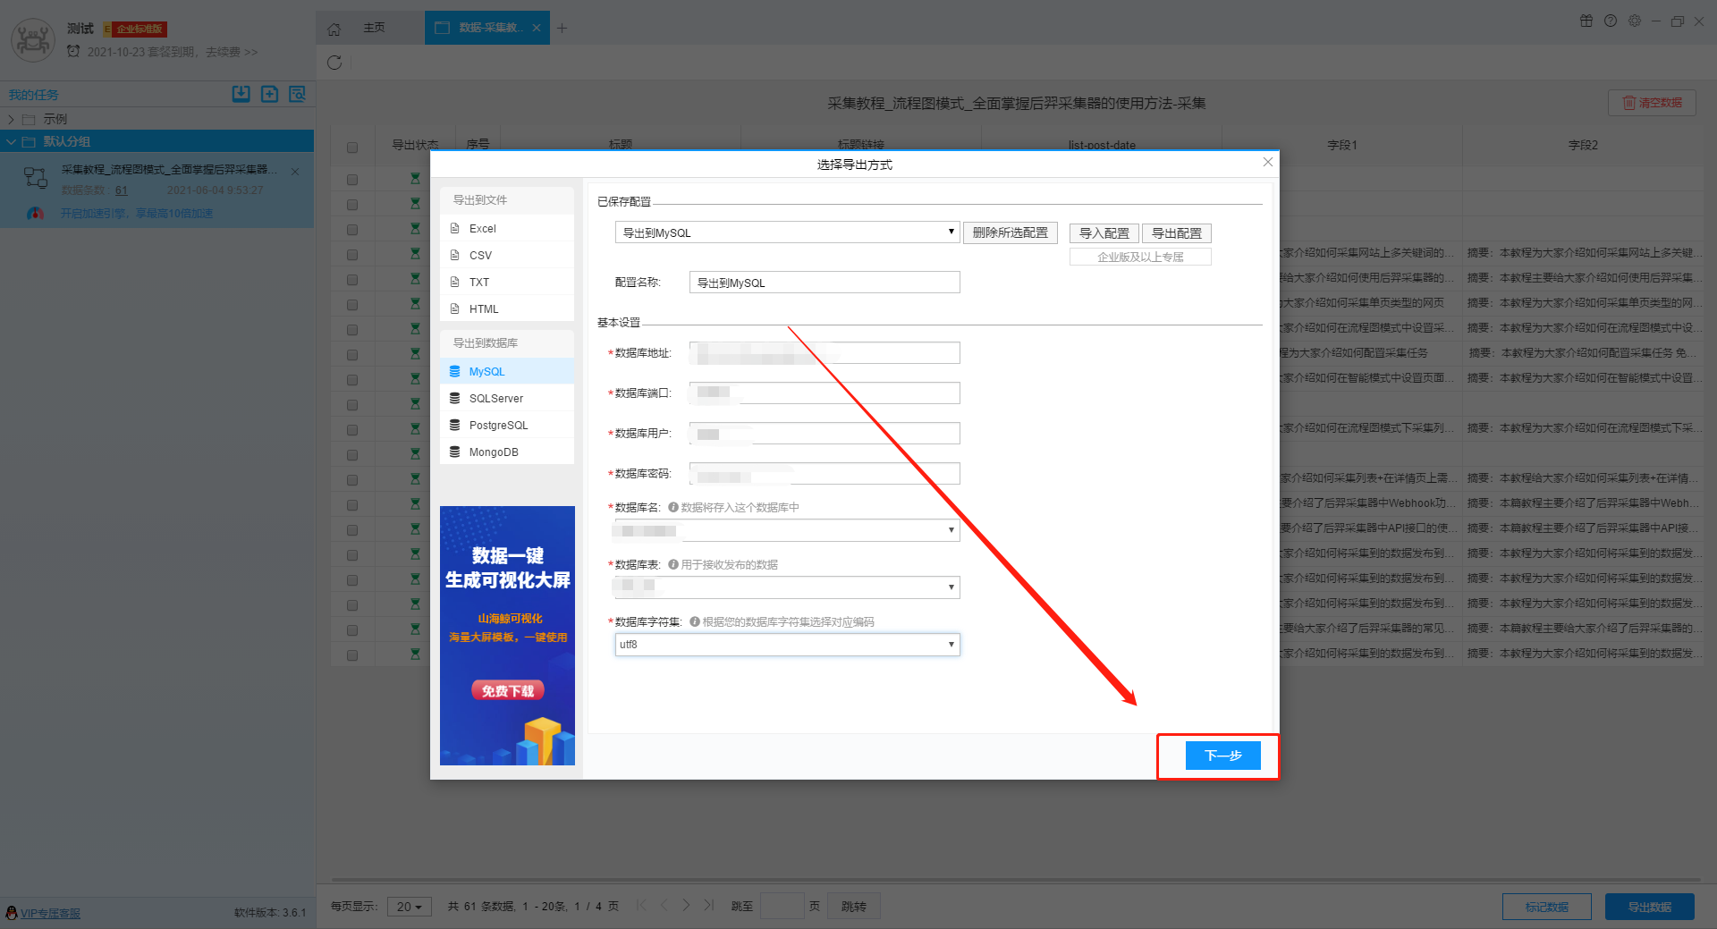Open the gift icon in title bar
This screenshot has height=929, width=1717.
click(1586, 21)
